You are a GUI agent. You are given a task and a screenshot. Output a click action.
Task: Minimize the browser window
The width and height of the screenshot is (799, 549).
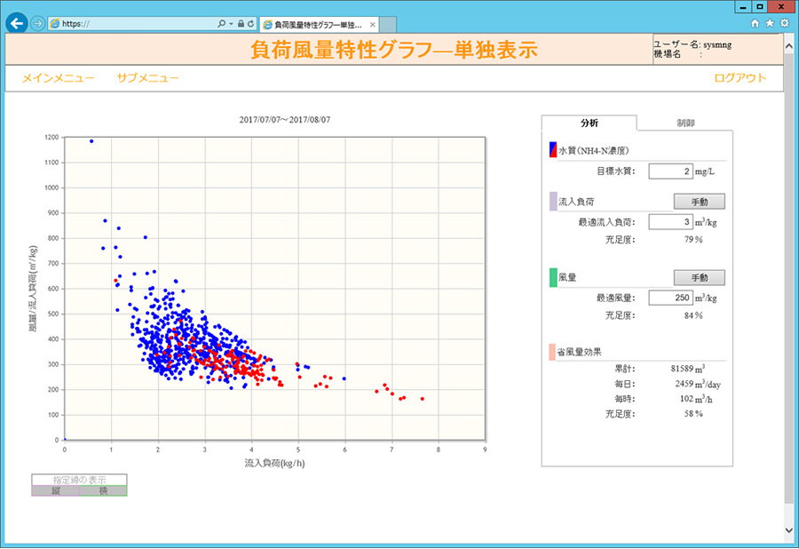click(x=742, y=6)
